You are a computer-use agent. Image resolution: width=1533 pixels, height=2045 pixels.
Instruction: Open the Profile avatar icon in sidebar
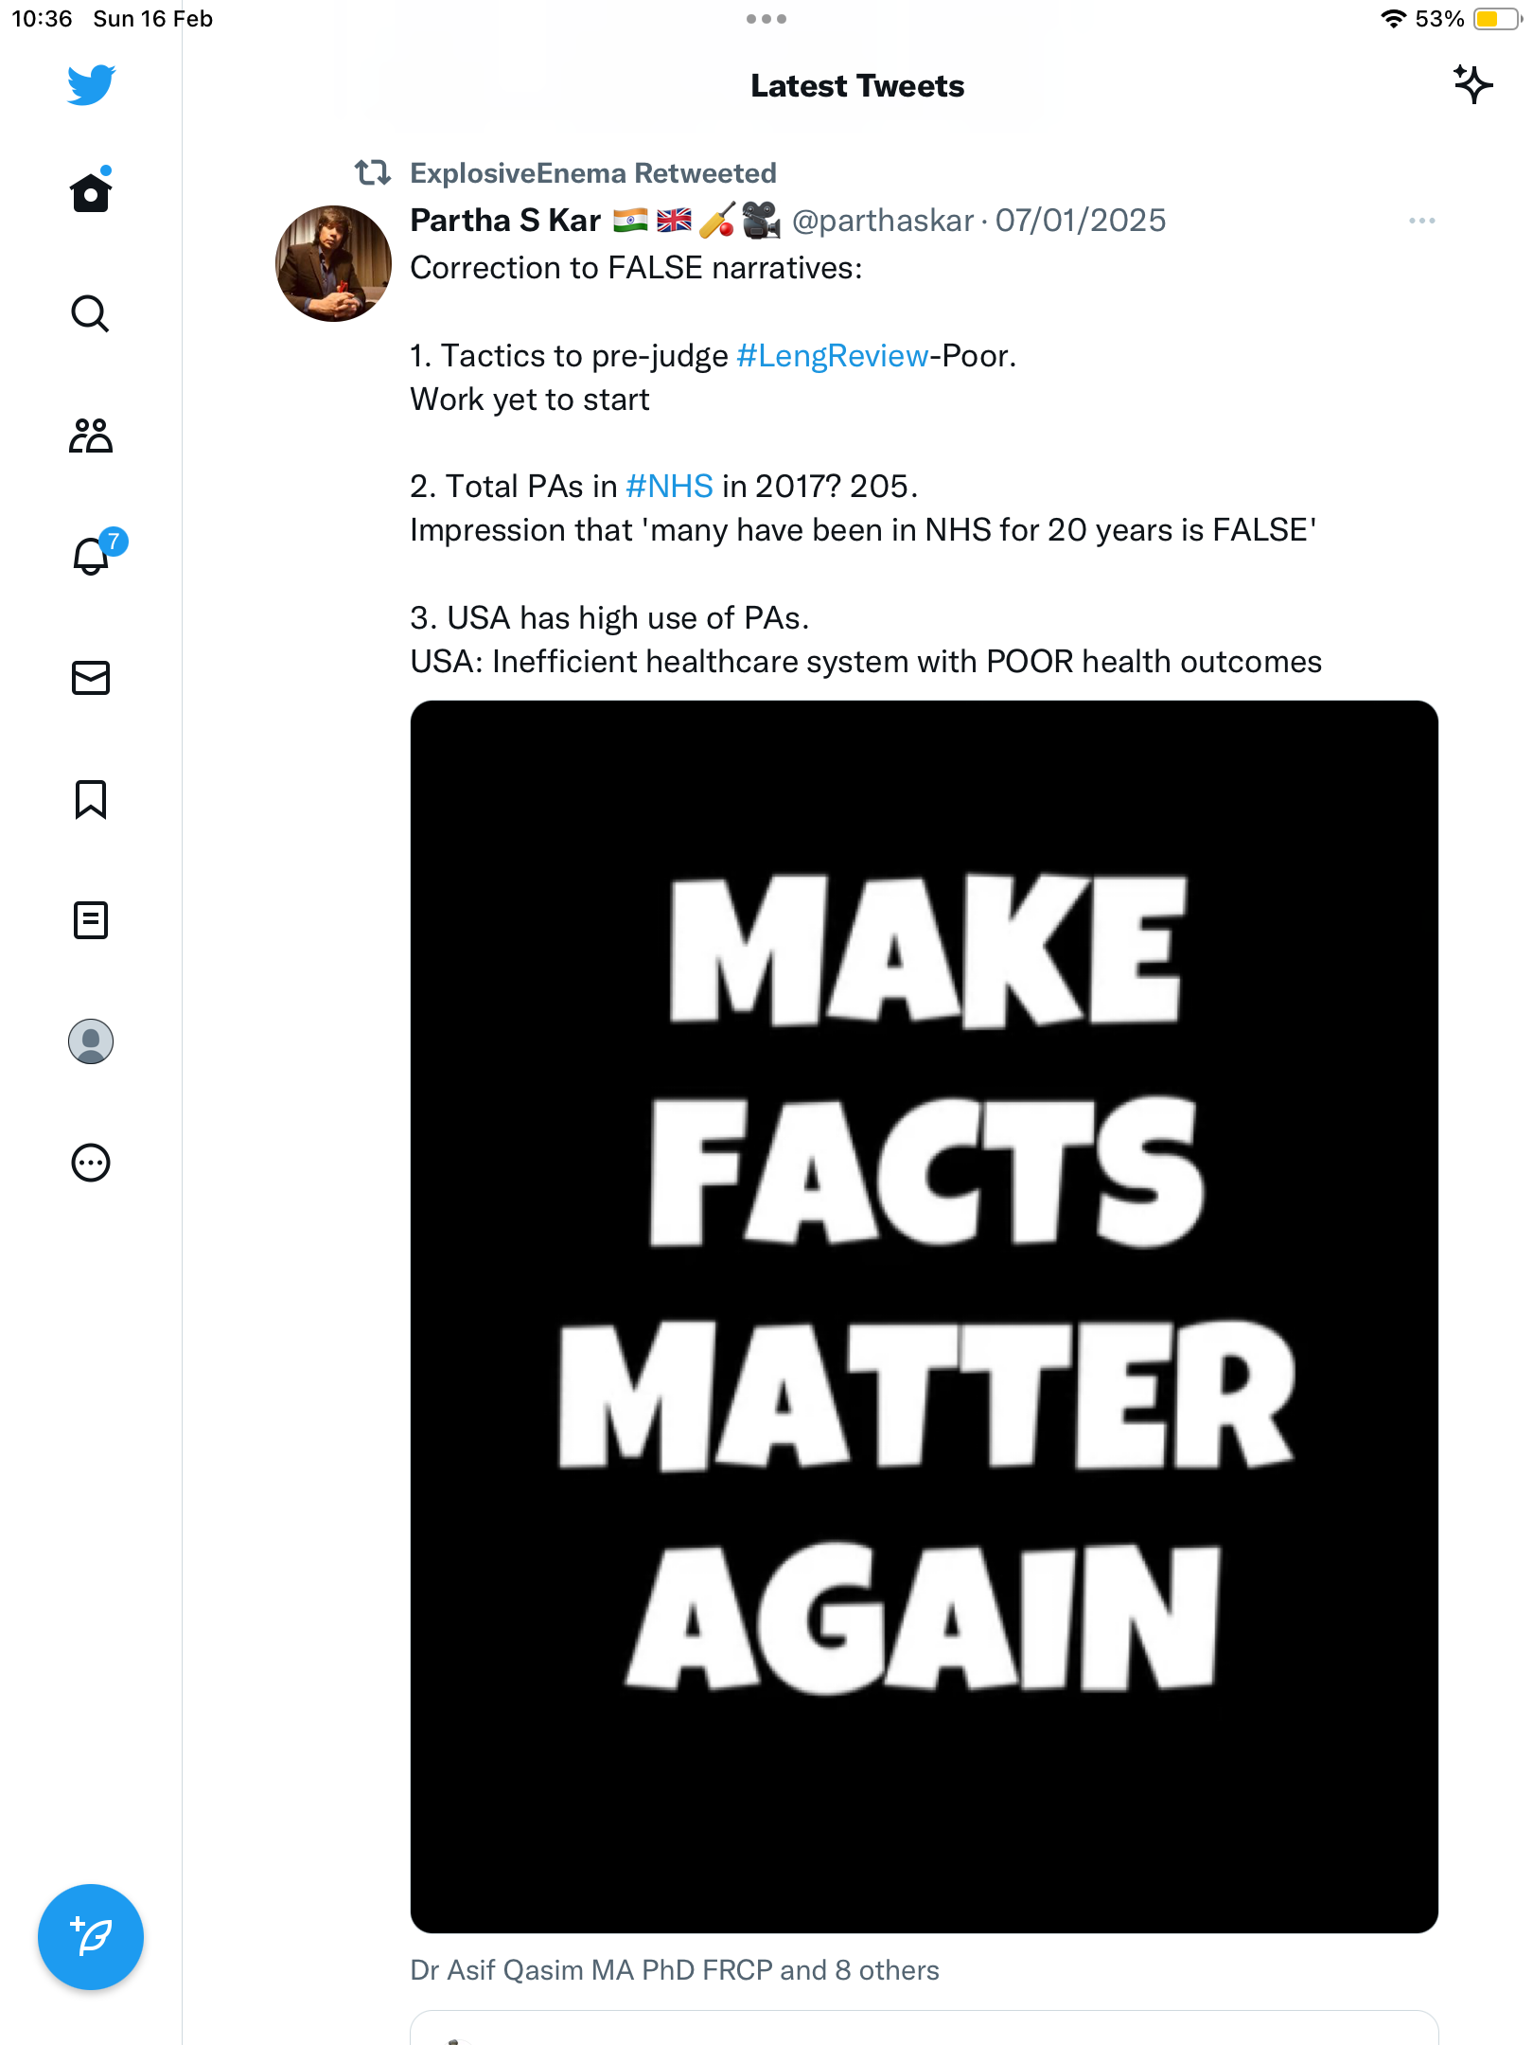click(91, 1041)
